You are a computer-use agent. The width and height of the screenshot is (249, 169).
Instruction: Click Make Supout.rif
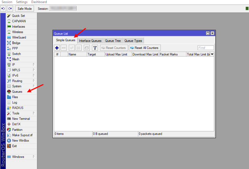(21, 135)
